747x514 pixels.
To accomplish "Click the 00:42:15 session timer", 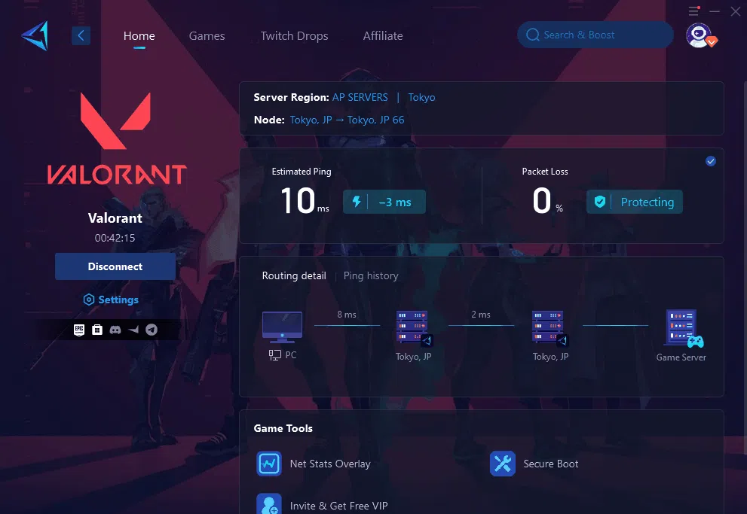I will [x=115, y=238].
